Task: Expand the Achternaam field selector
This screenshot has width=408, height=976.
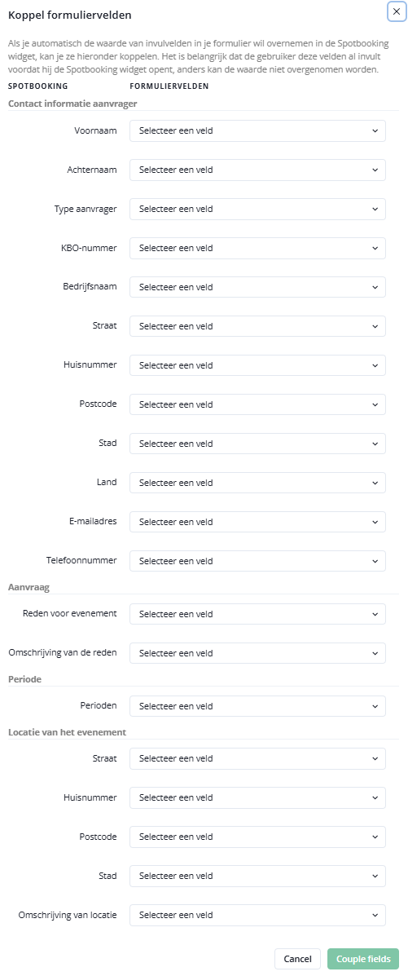Action: click(257, 170)
